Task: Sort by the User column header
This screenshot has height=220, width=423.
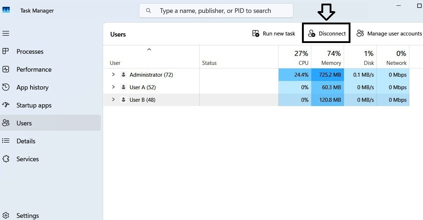Action: [151, 57]
